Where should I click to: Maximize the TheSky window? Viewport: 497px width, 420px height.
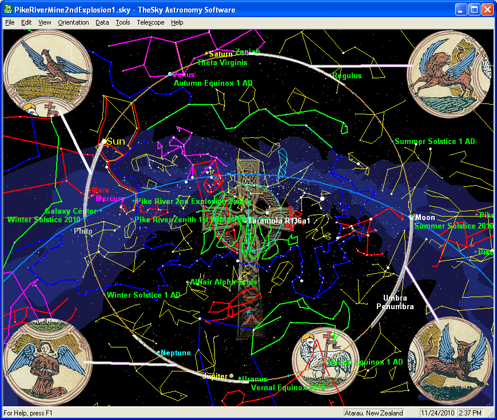pos(474,10)
